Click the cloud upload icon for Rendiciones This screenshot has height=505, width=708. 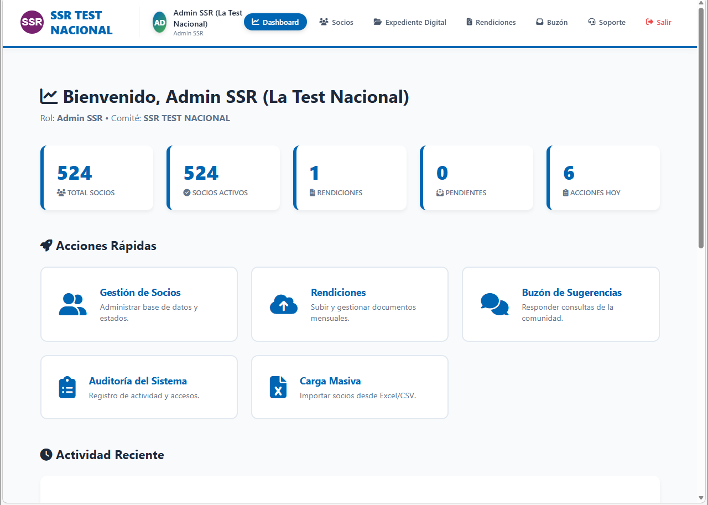tap(284, 304)
